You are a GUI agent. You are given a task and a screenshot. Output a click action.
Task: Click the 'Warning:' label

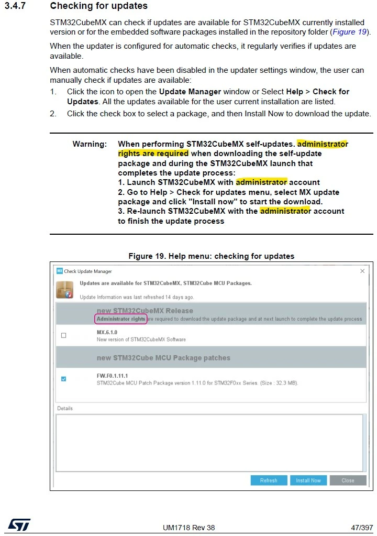90,144
